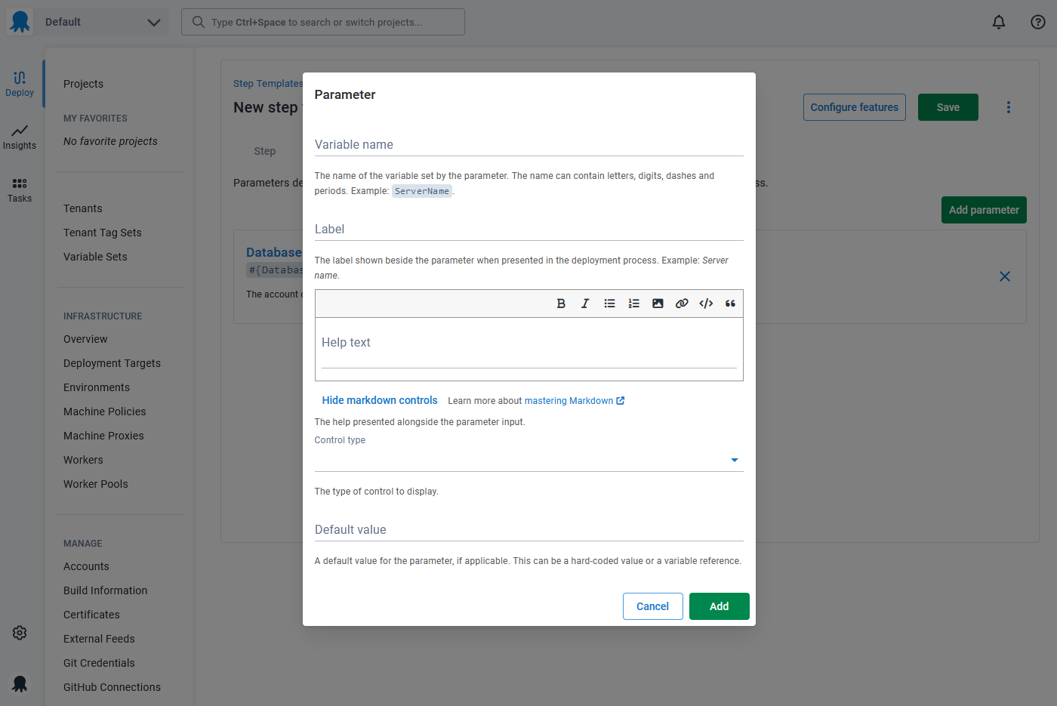Open the Deploy section in the sidebar
This screenshot has height=706, width=1057.
[x=20, y=83]
